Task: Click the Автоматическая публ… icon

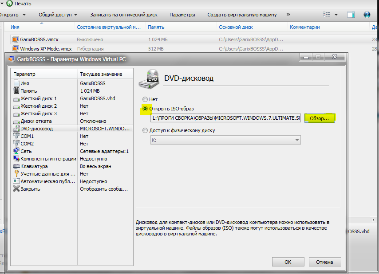Action: (x=16, y=181)
